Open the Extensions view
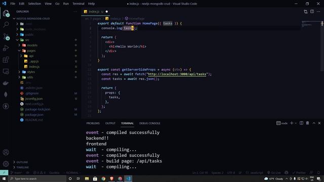This screenshot has width=324, height=182. pos(6,60)
